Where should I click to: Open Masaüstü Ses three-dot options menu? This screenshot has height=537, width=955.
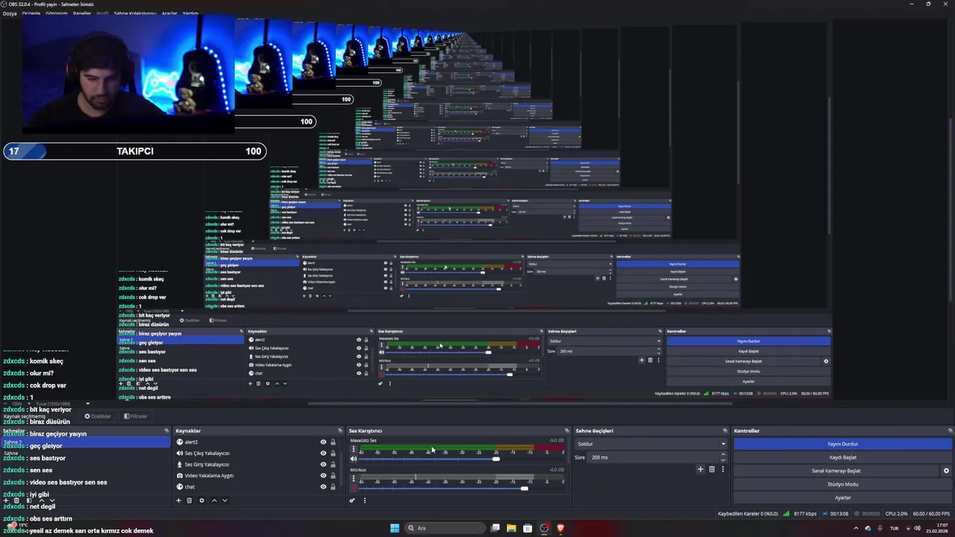pos(354,450)
